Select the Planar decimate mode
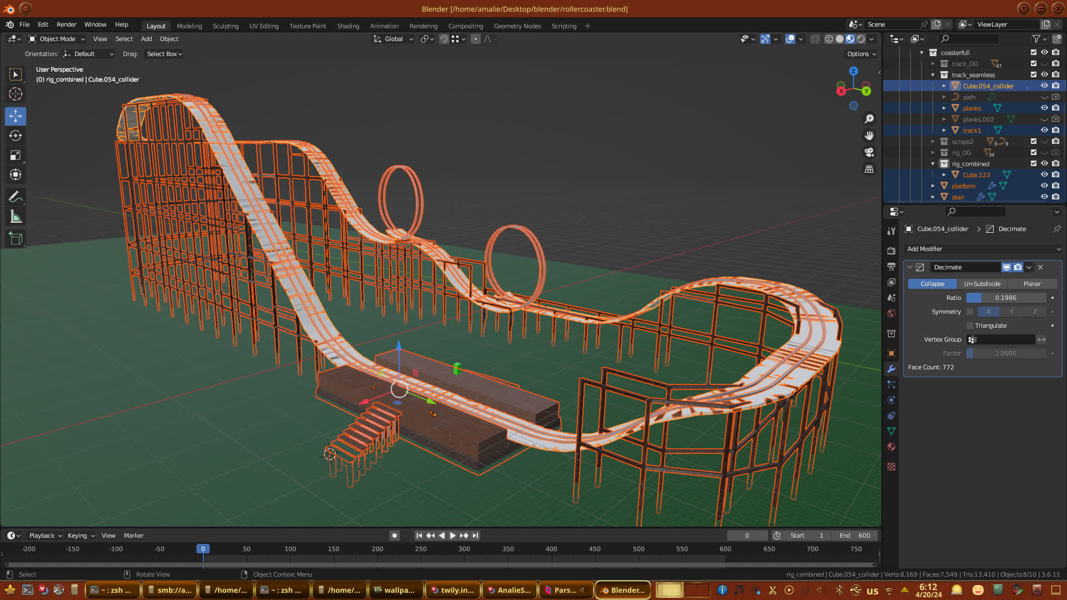Screen dimensions: 1067x600 1032,284
